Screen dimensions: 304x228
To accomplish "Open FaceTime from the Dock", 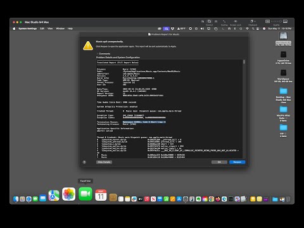I will (x=85, y=194).
